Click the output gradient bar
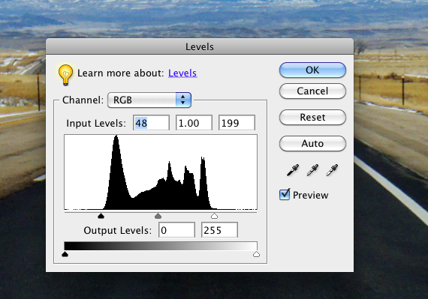The width and height of the screenshot is (428, 299). click(x=161, y=246)
